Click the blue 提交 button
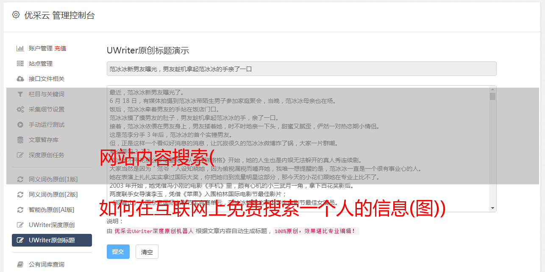Image resolution: width=545 pixels, height=272 pixels. click(118, 252)
